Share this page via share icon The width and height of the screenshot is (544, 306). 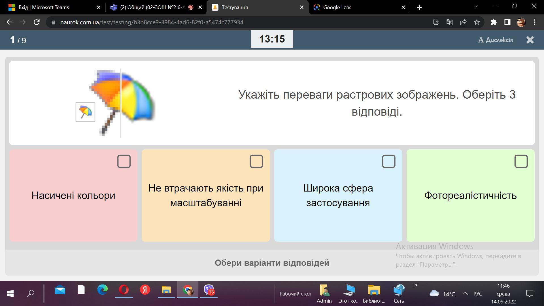pyautogui.click(x=463, y=22)
